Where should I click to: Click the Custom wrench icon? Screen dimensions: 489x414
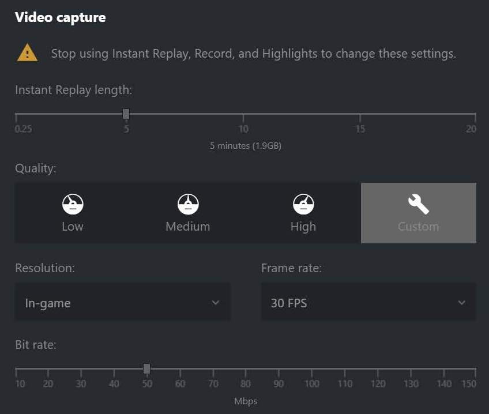(418, 203)
